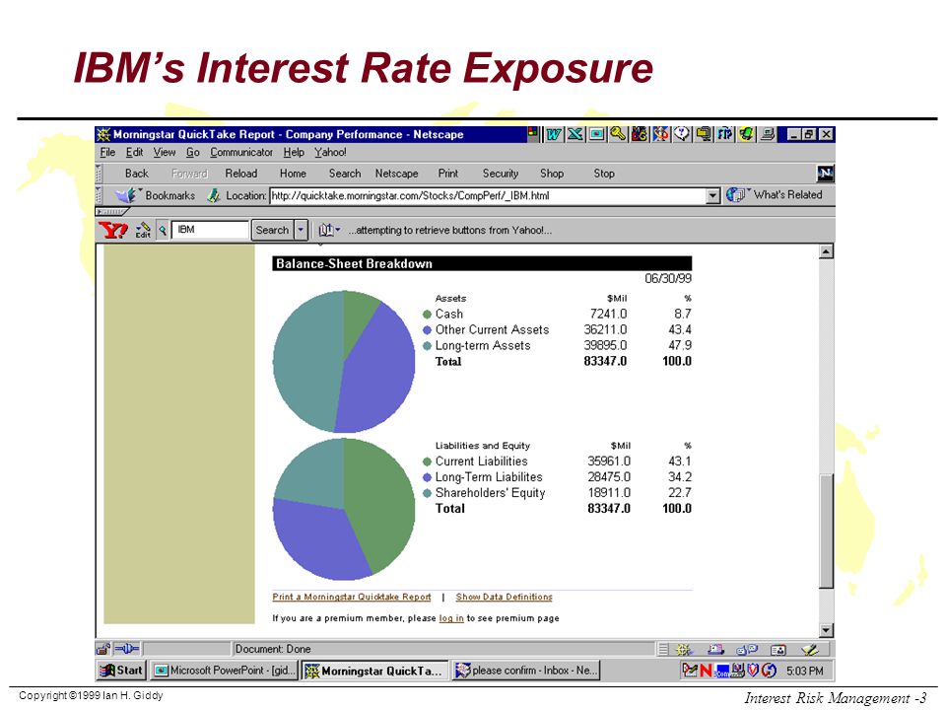Open Navigator from the component bar ship wheel

click(683, 650)
